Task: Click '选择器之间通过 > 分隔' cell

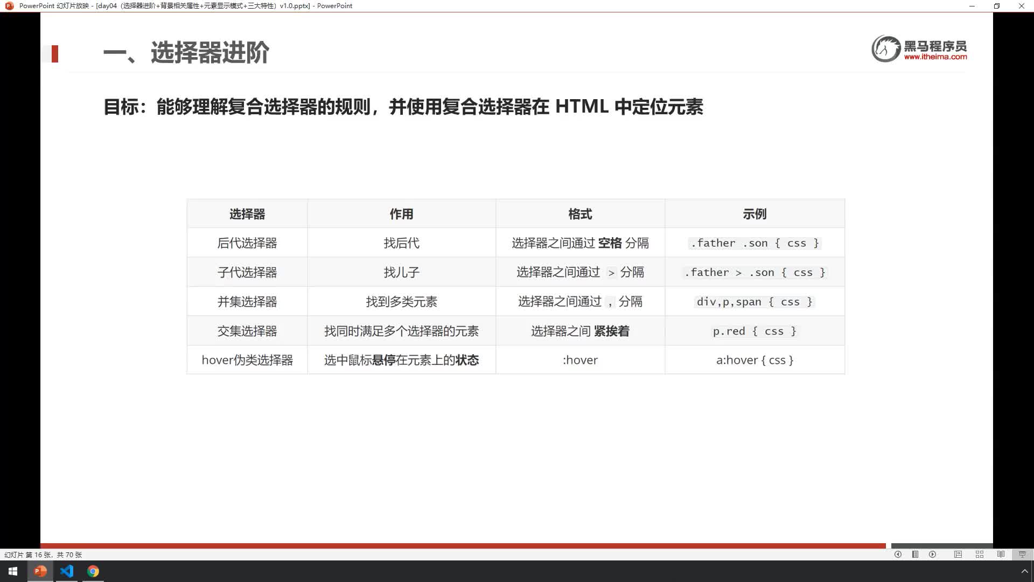Action: 580,272
